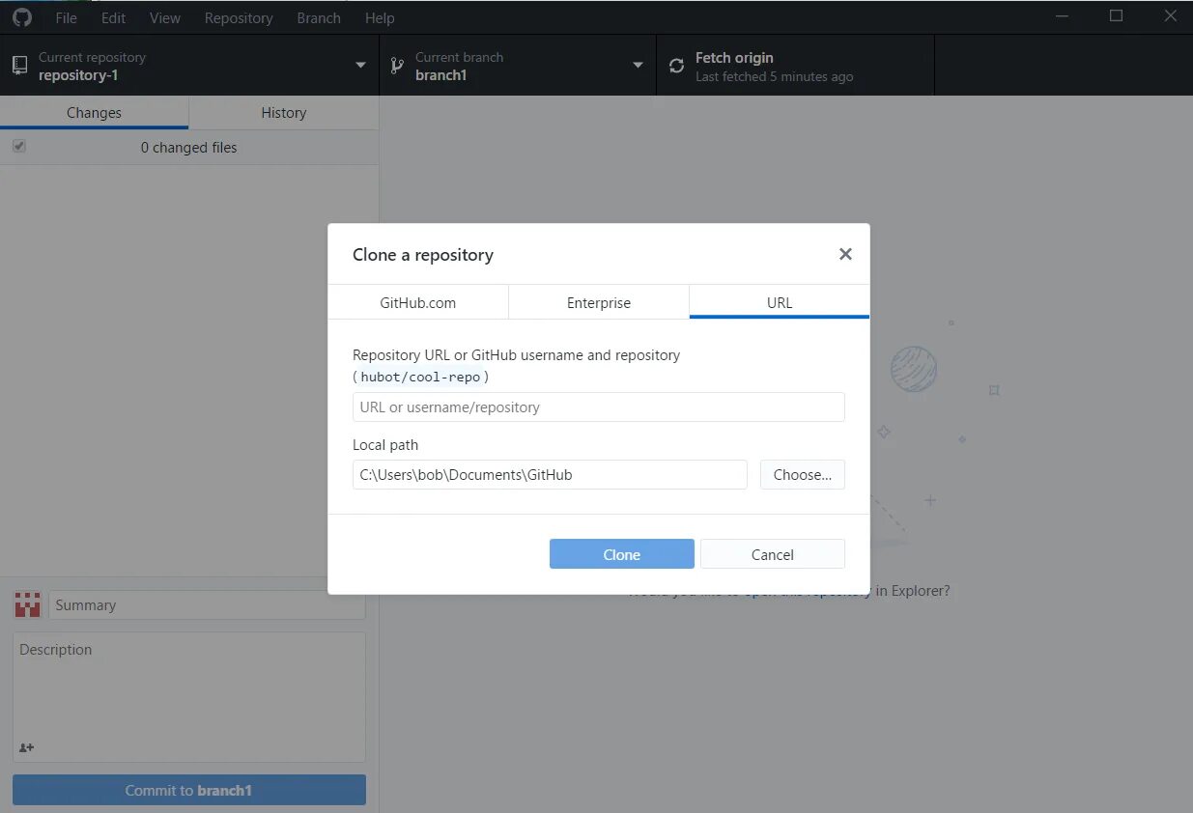Click the GitHub Octocat logo icon
The width and height of the screenshot is (1193, 813).
pyautogui.click(x=21, y=17)
